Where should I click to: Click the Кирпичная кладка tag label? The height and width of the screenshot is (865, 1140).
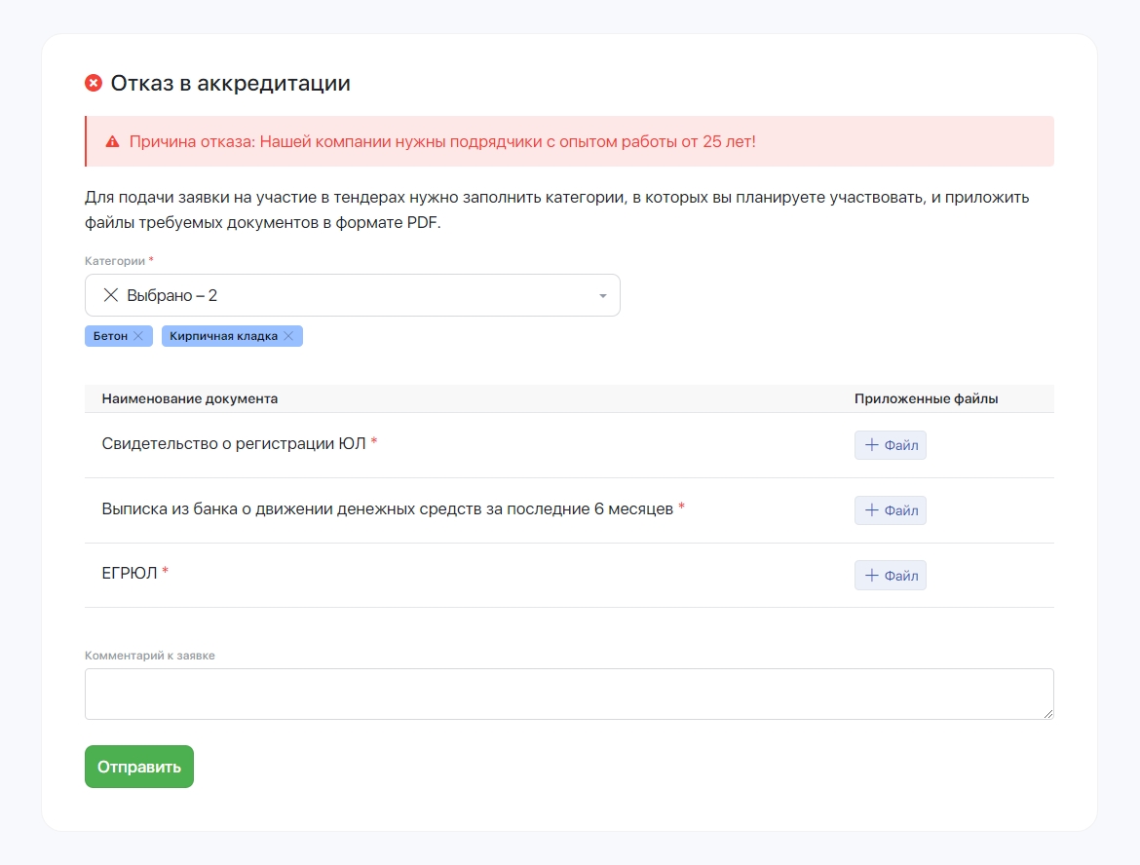pos(223,336)
